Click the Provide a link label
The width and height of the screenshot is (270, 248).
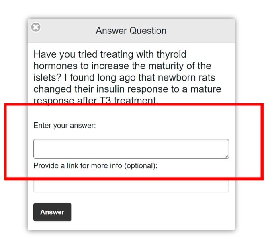click(x=95, y=166)
